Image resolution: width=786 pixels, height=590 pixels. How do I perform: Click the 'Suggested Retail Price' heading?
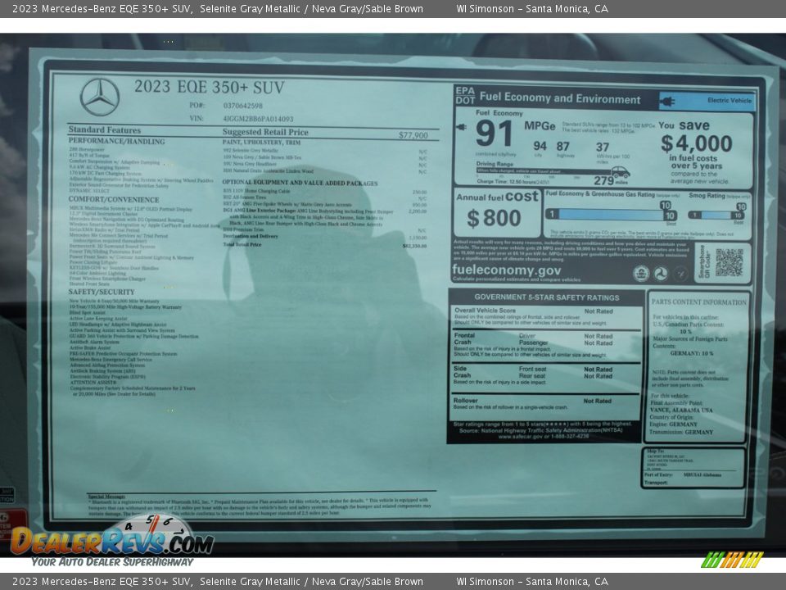point(265,132)
